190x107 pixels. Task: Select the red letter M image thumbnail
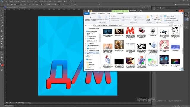(x=130, y=31)
